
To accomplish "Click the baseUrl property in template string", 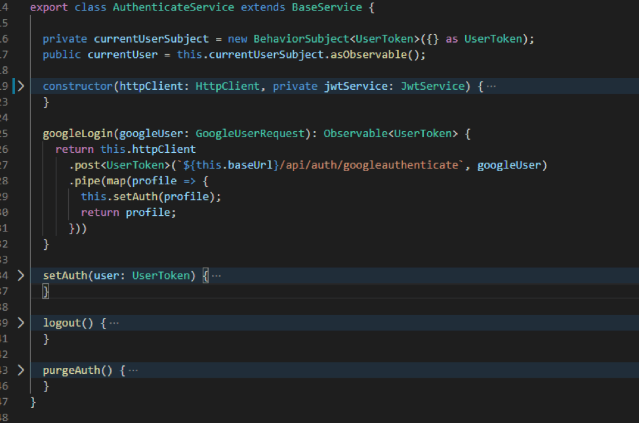I will click(x=250, y=165).
